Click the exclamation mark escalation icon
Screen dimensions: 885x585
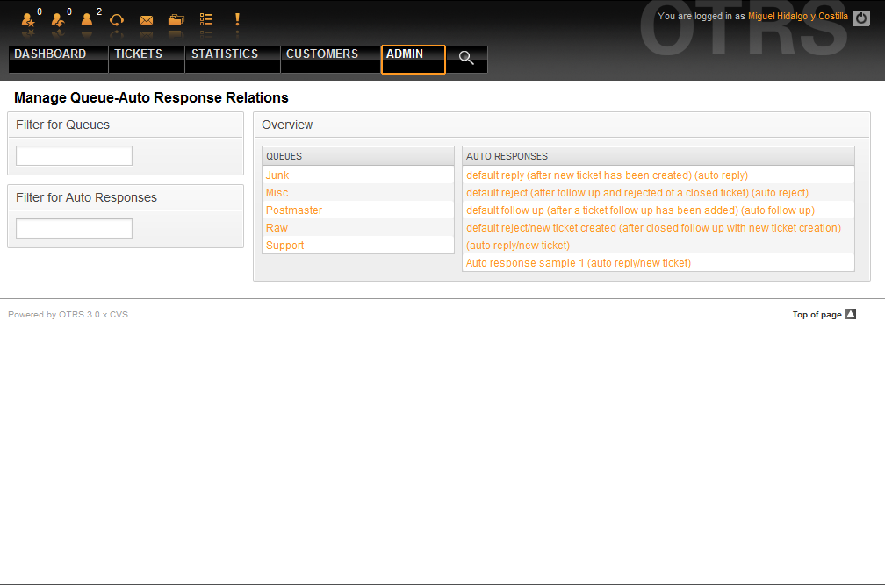coord(236,19)
